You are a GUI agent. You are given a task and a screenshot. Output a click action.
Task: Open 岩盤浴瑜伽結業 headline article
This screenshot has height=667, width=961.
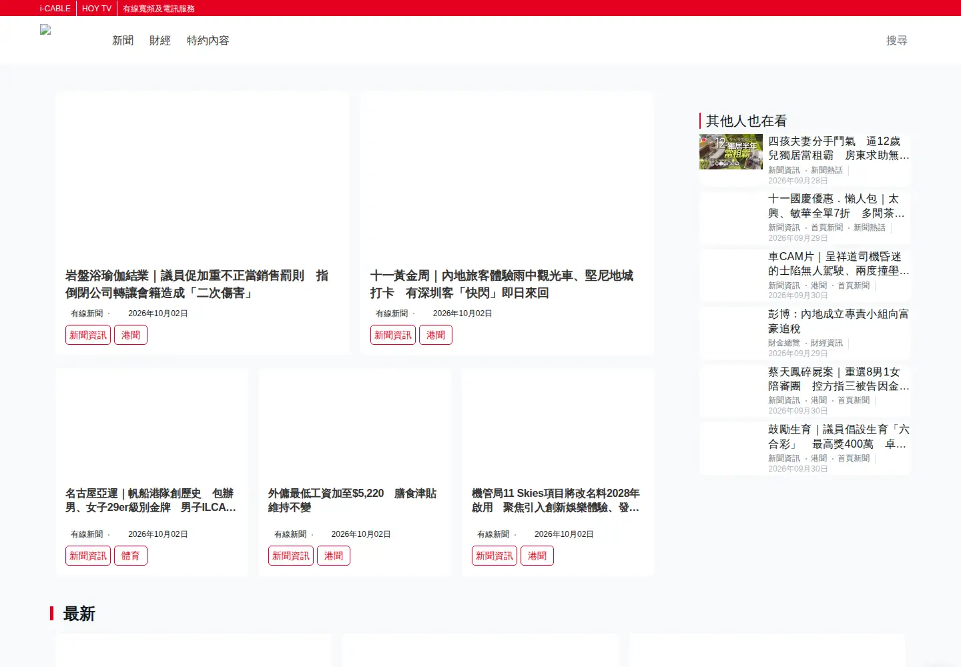tap(197, 284)
